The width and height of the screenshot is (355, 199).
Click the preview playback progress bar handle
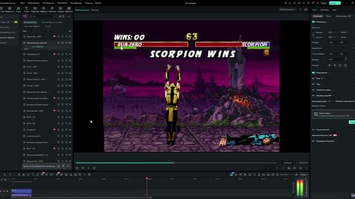174,163
